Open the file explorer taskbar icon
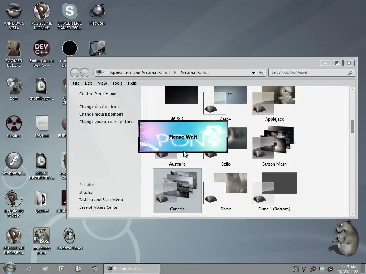The image size is (366, 274). [x=45, y=269]
